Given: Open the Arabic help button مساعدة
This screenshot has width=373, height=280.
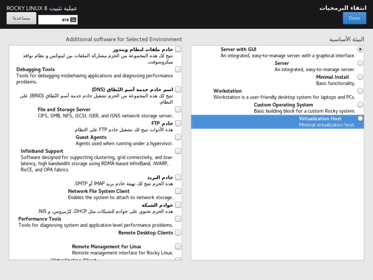Looking at the screenshot, I should click(x=22, y=18).
